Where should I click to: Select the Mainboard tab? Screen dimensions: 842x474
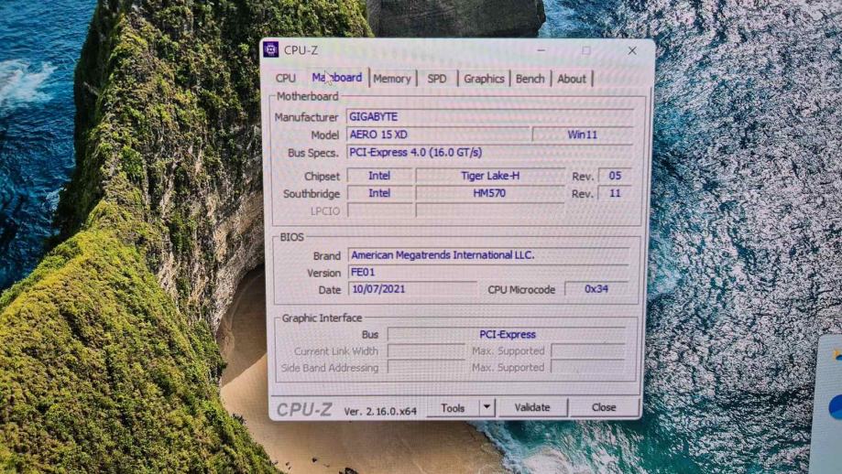coord(337,78)
